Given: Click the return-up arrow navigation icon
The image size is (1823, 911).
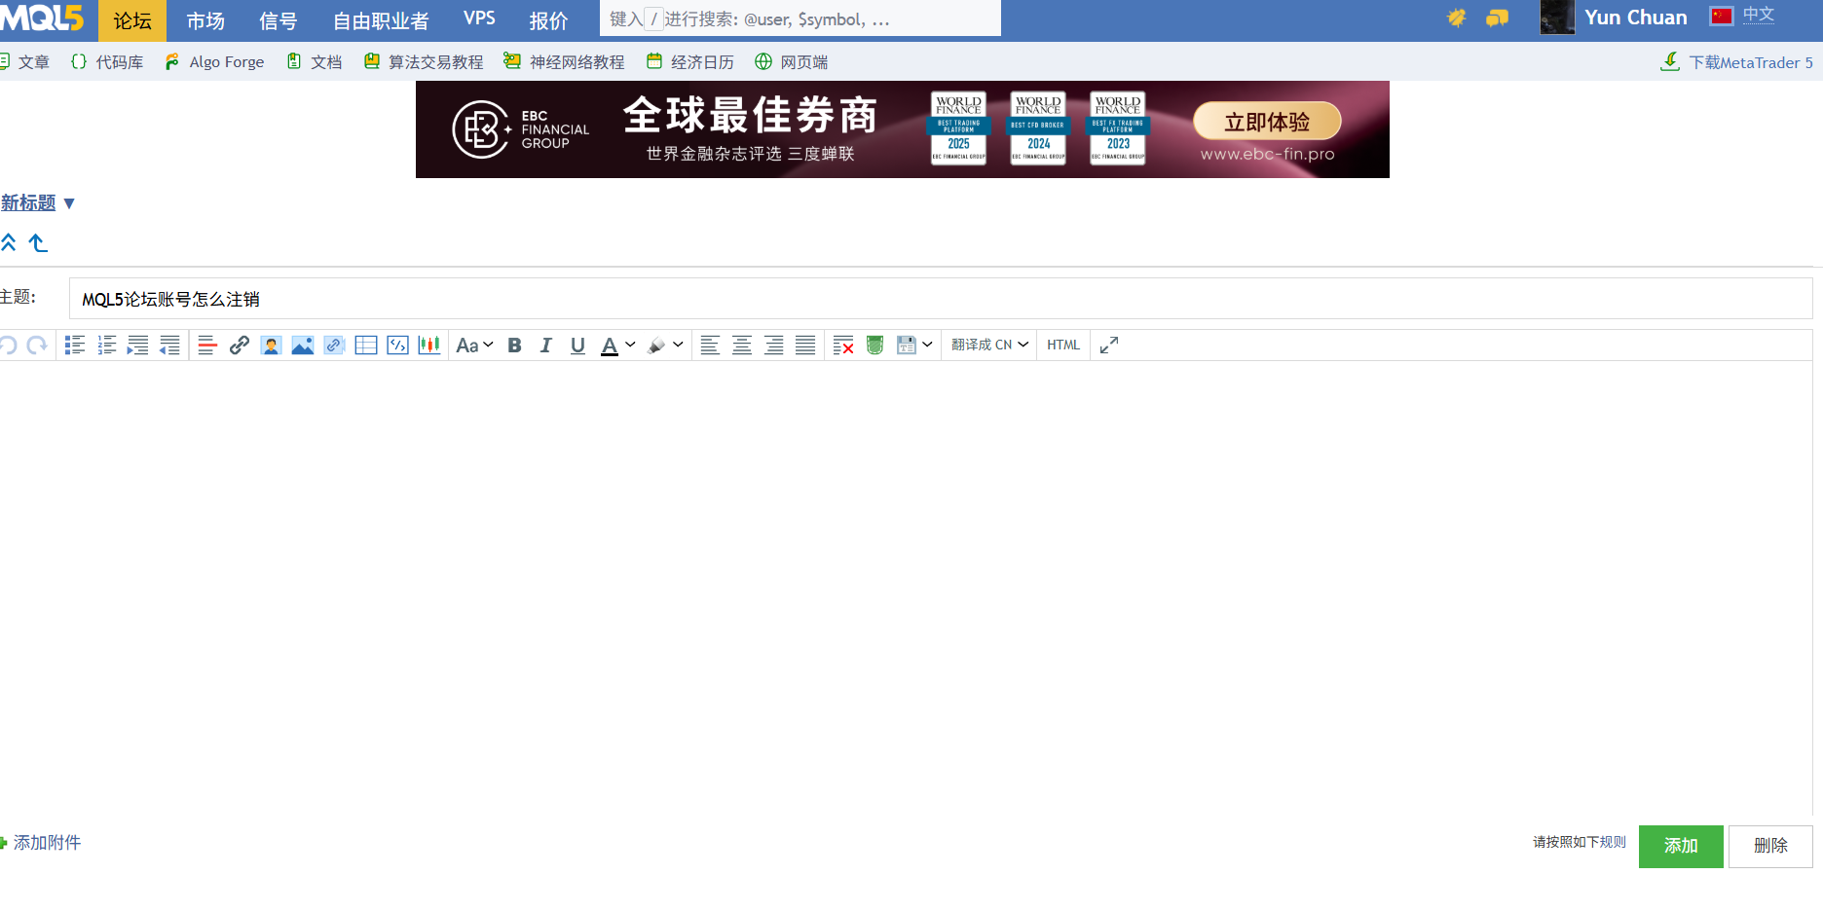Looking at the screenshot, I should 38,242.
